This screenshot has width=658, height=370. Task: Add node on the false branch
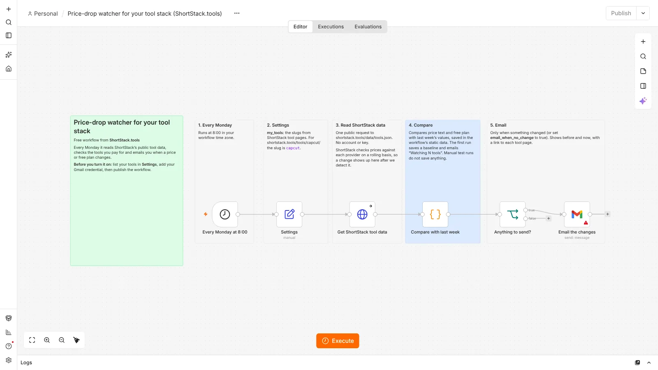click(x=549, y=219)
